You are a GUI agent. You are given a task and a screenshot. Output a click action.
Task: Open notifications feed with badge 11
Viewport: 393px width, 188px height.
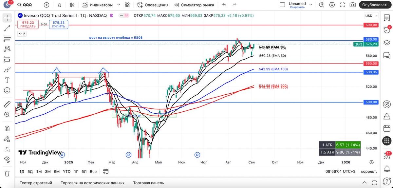(387, 156)
